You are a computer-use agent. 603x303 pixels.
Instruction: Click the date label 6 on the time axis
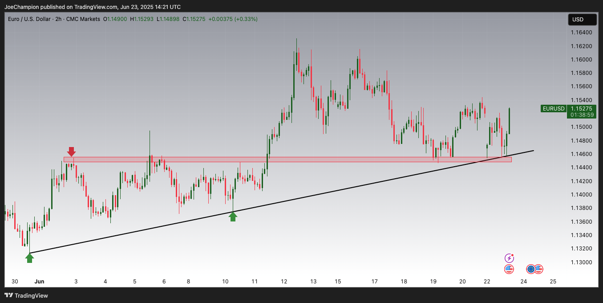click(164, 282)
